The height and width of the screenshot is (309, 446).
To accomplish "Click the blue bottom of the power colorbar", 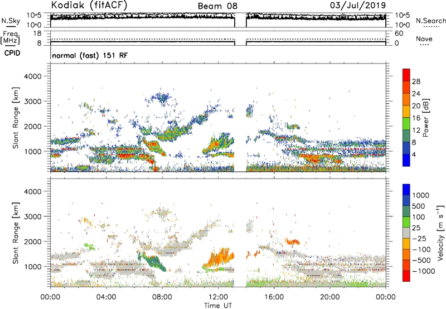I will (x=406, y=160).
